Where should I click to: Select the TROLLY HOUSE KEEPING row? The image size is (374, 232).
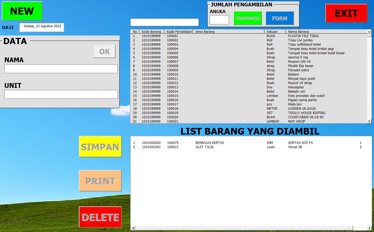point(249,113)
